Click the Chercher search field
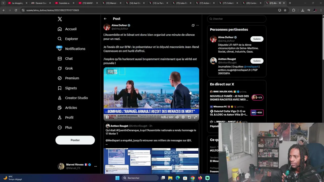The height and width of the screenshot is (182, 324). pos(237,19)
